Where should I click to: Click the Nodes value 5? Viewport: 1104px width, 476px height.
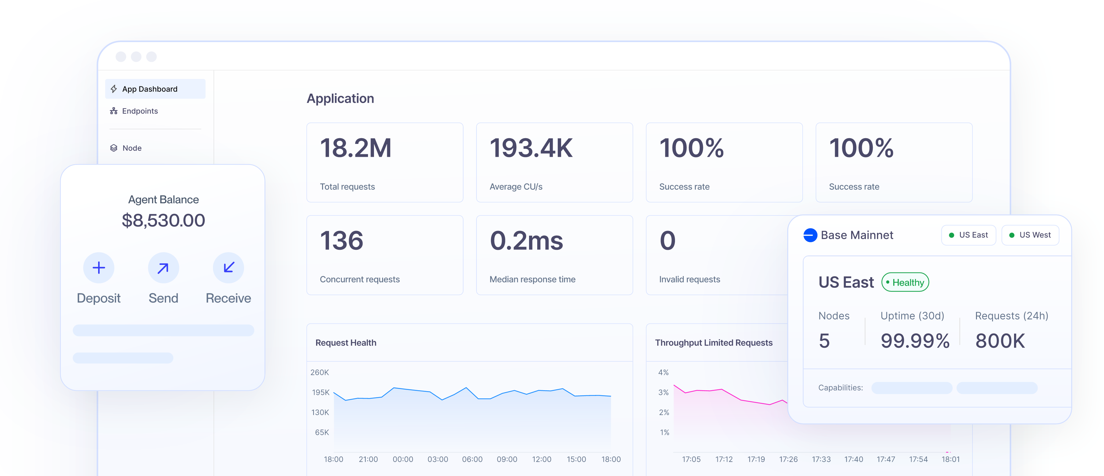tap(824, 341)
